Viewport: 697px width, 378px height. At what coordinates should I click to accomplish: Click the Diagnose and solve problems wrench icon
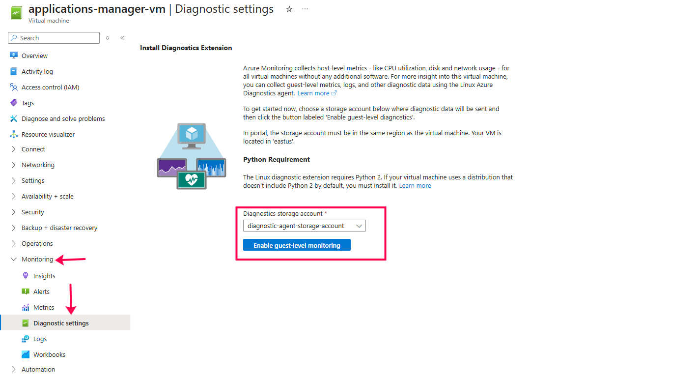(x=14, y=118)
